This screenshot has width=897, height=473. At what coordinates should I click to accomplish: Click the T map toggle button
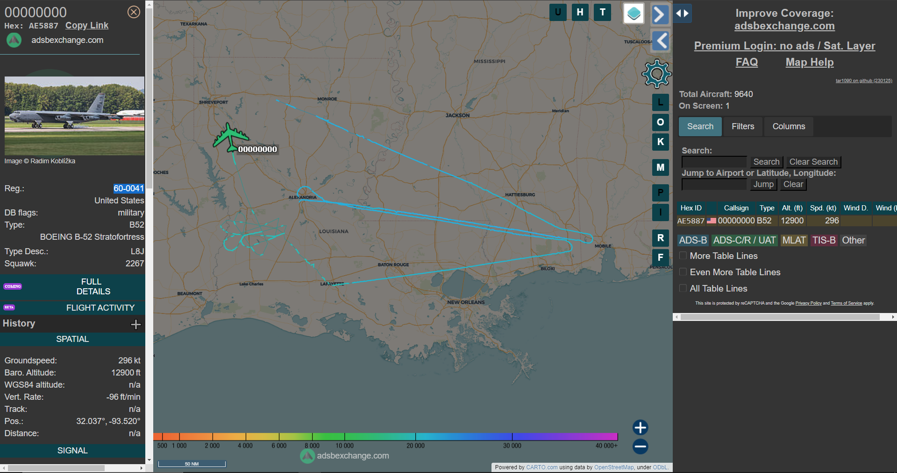pos(602,12)
